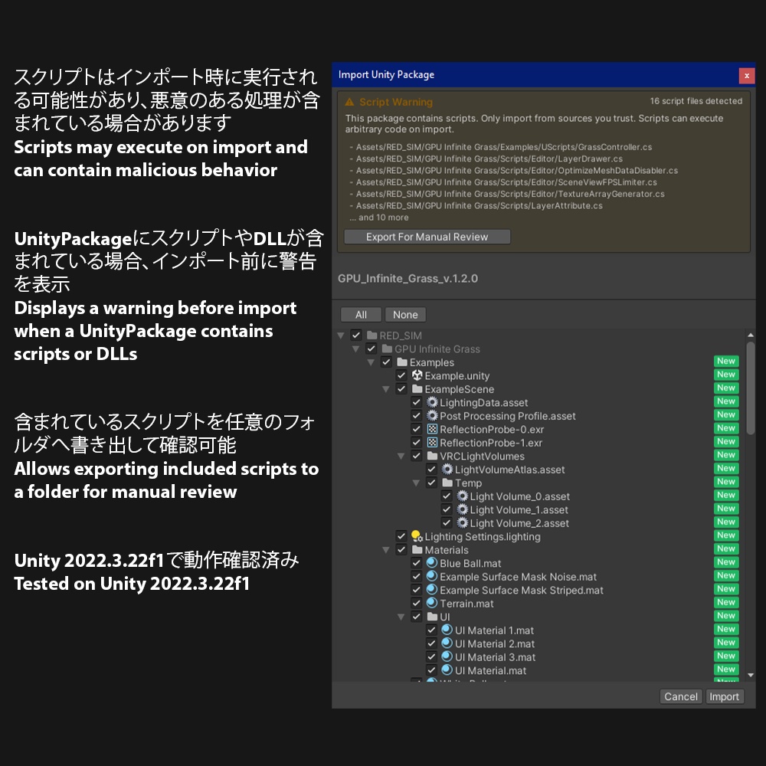
Task: Uncheck the RED_SIM checkbox
Action: 356,336
